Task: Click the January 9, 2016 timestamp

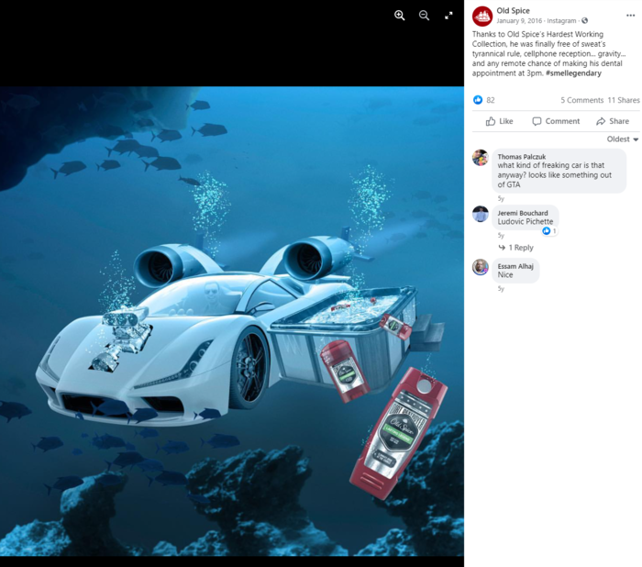Action: pyautogui.click(x=519, y=20)
